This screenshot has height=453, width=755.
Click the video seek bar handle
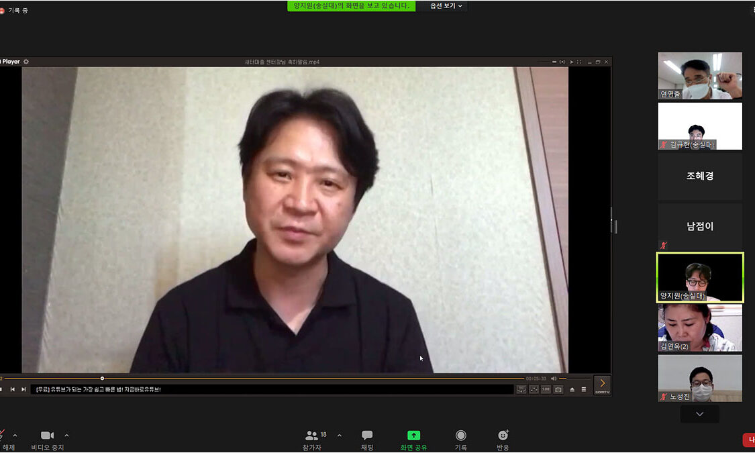102,379
